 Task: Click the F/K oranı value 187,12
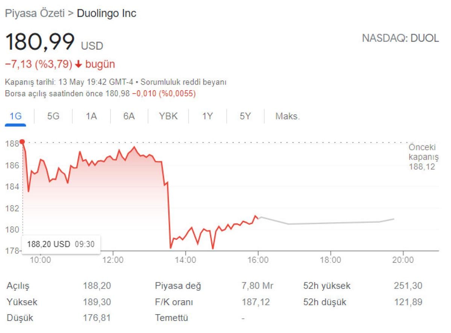[x=256, y=302]
